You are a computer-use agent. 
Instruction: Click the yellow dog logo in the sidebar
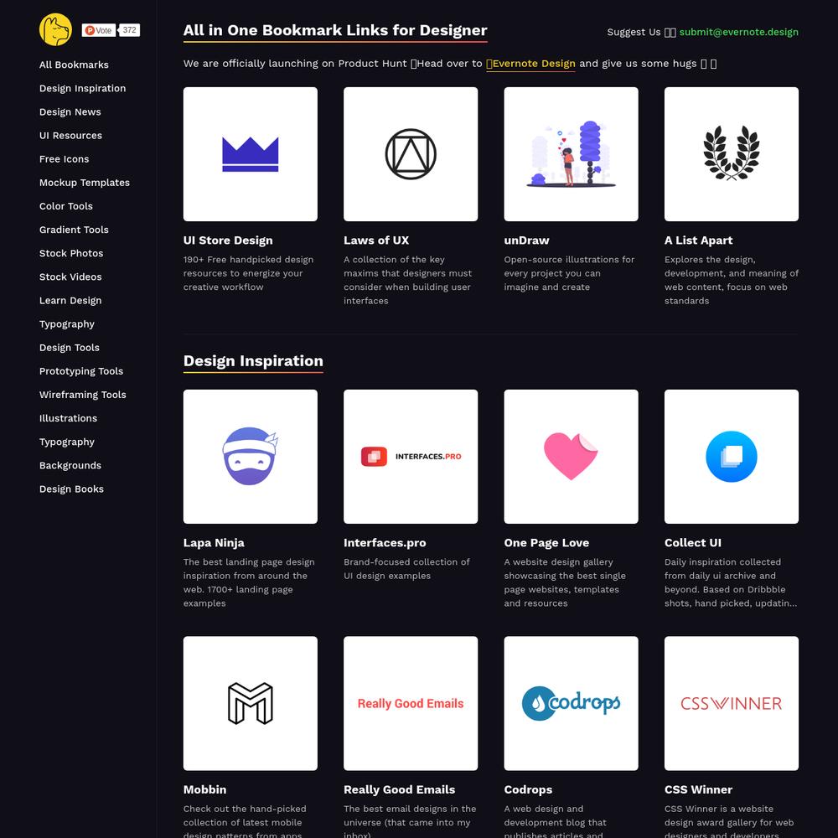click(55, 29)
